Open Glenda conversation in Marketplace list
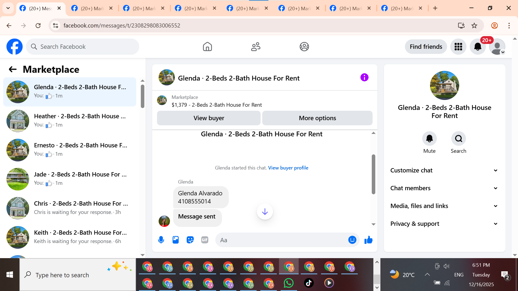 (70, 92)
